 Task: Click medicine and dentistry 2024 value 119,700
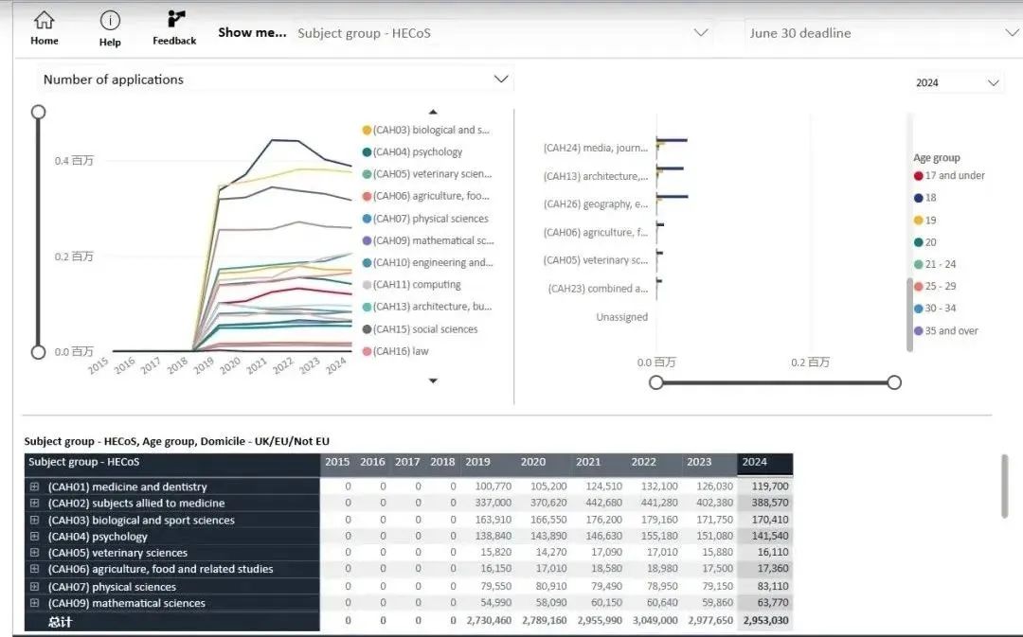point(770,487)
